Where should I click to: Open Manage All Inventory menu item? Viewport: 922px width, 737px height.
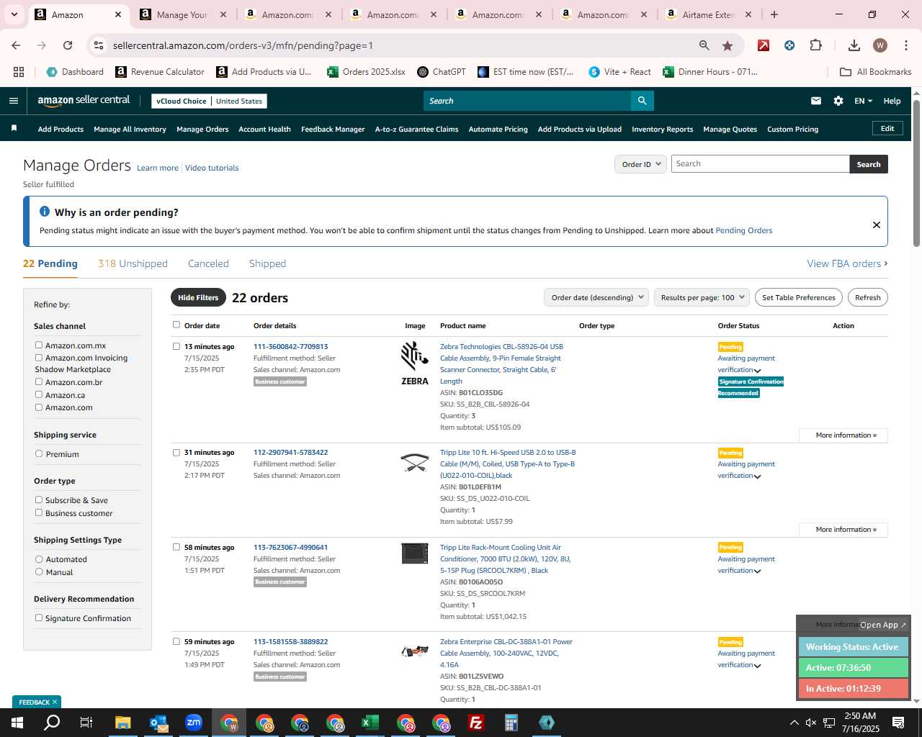[x=130, y=129]
